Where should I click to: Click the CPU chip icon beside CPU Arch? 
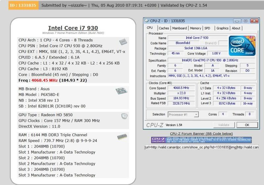[123, 42]
